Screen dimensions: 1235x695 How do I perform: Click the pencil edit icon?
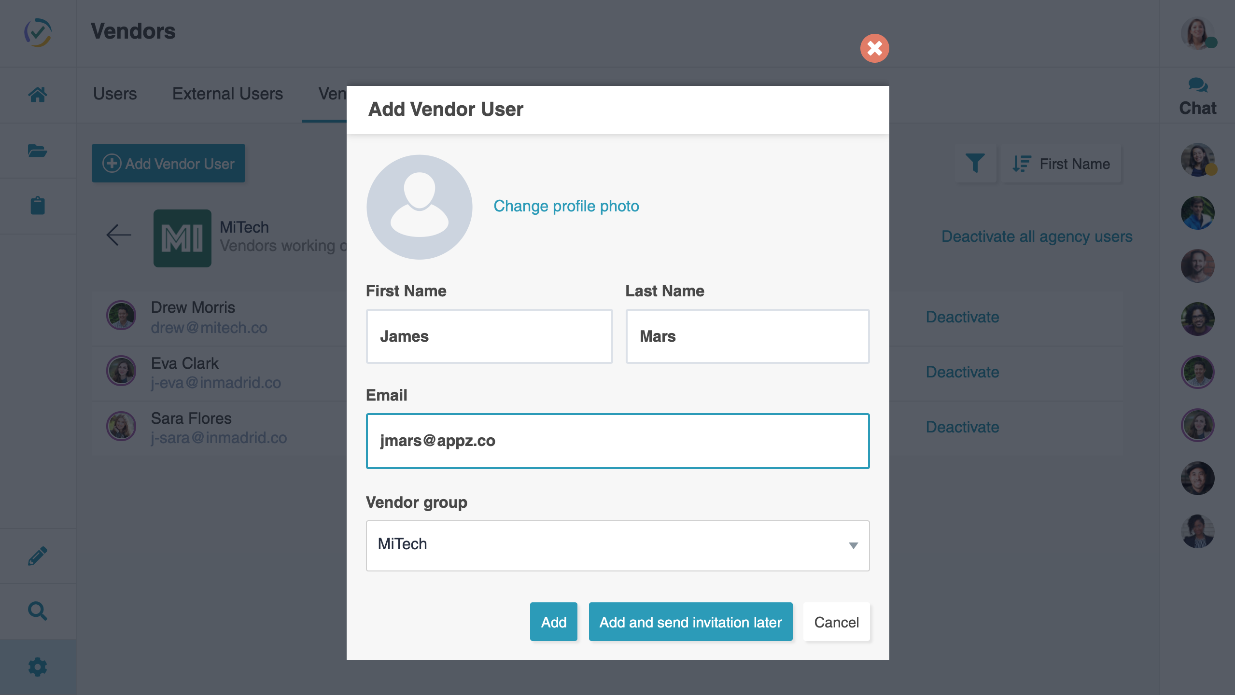tap(38, 556)
